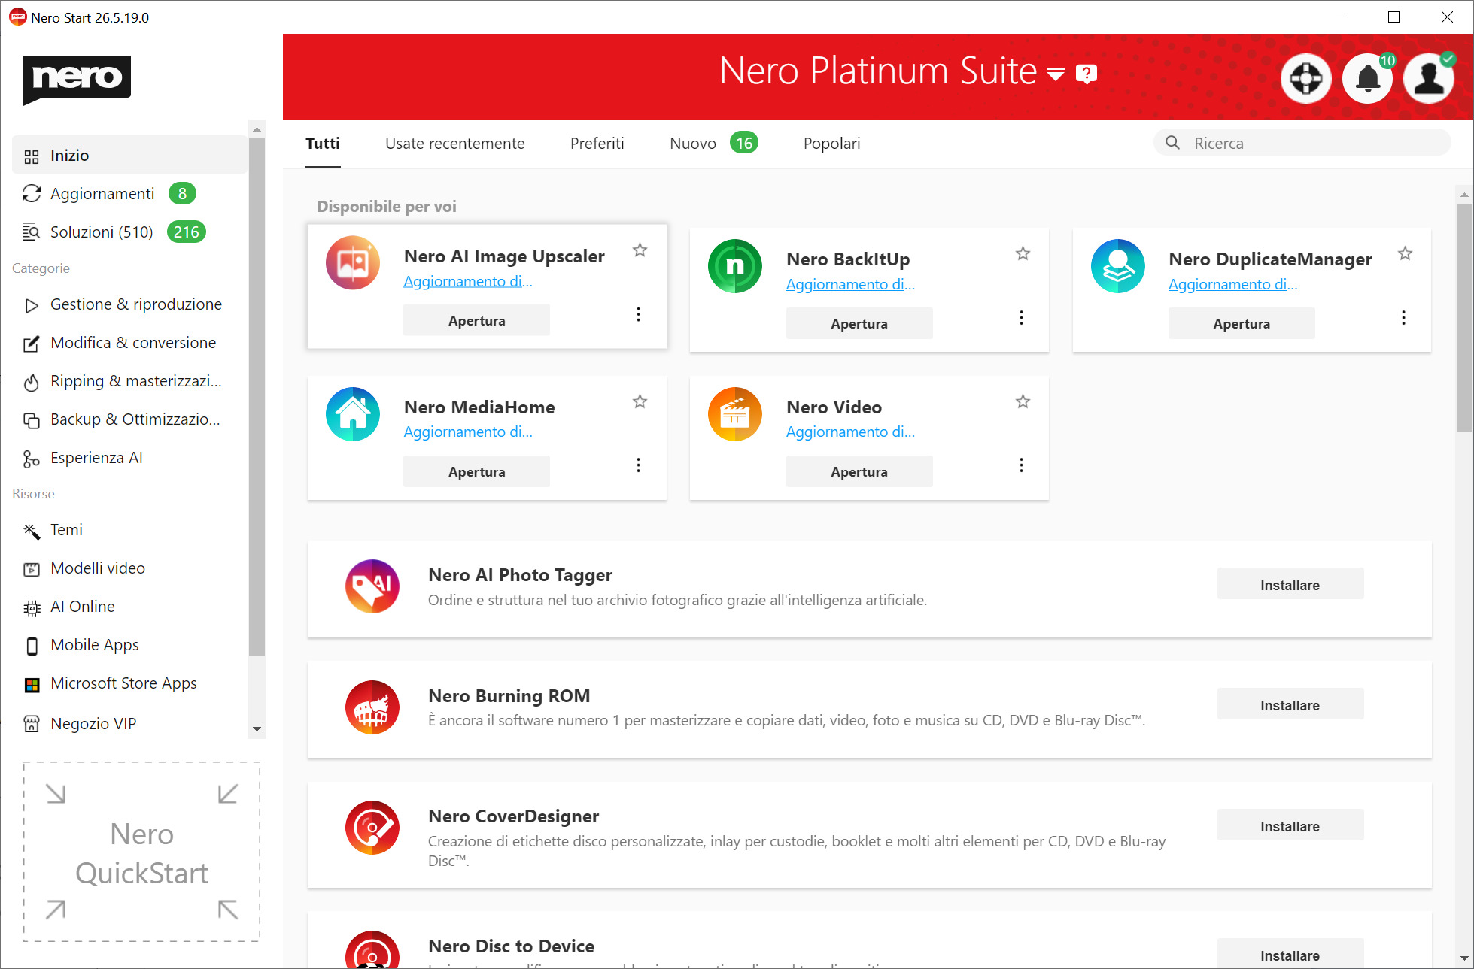Select Aggiornamenti in the sidebar
This screenshot has height=969, width=1474.
click(x=102, y=194)
